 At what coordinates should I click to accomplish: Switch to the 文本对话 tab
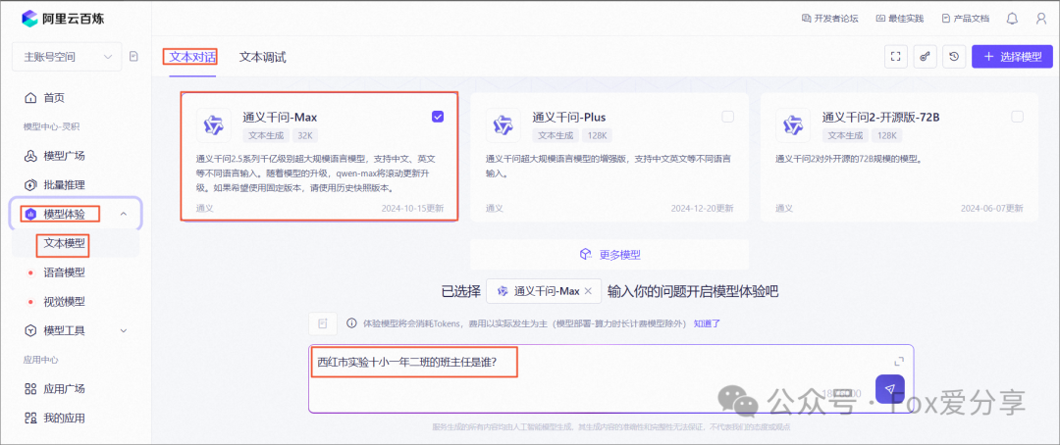[x=190, y=57]
